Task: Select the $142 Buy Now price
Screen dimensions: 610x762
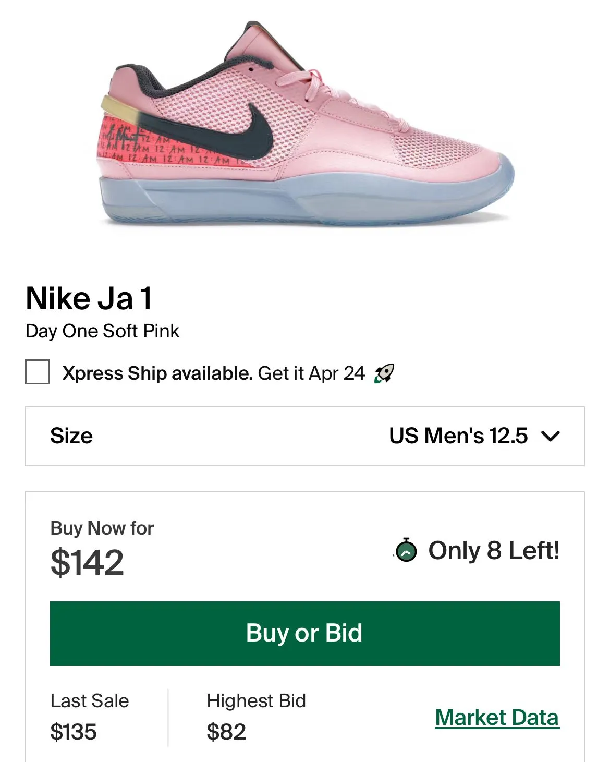Action: pos(87,562)
